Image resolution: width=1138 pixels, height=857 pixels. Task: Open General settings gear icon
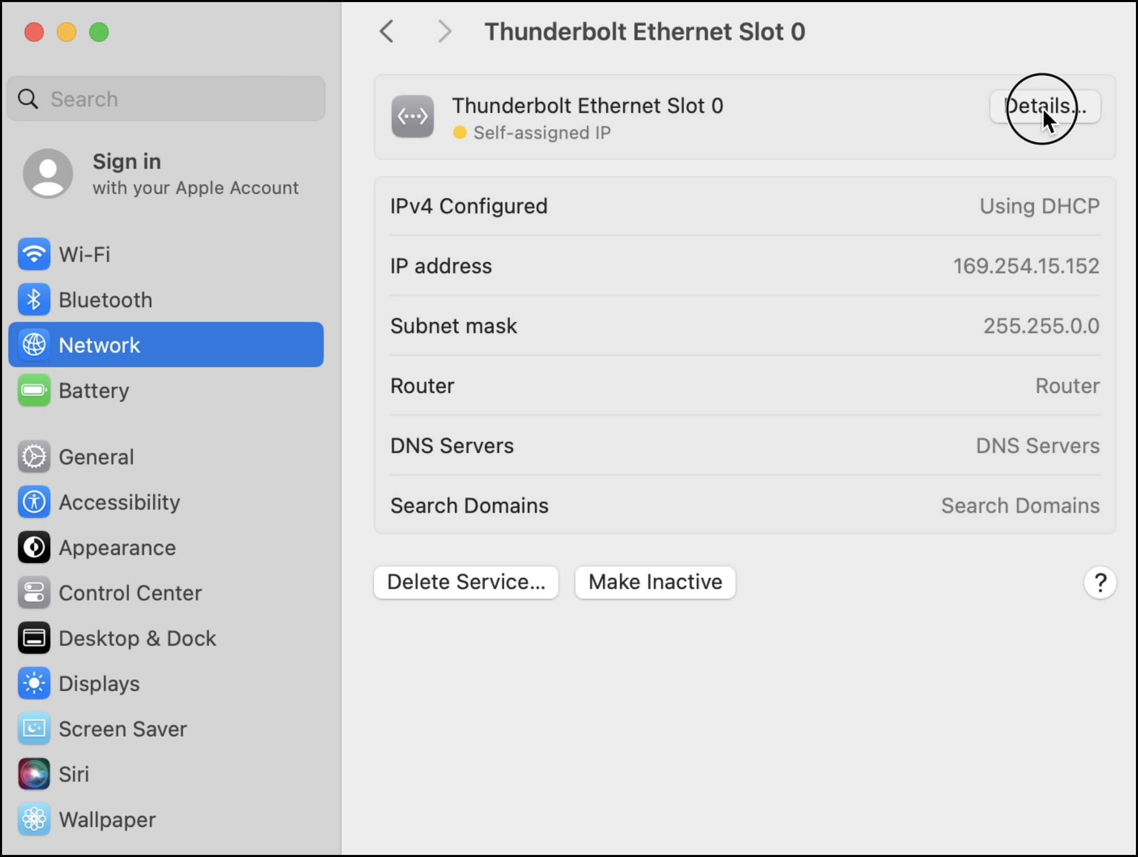34,456
